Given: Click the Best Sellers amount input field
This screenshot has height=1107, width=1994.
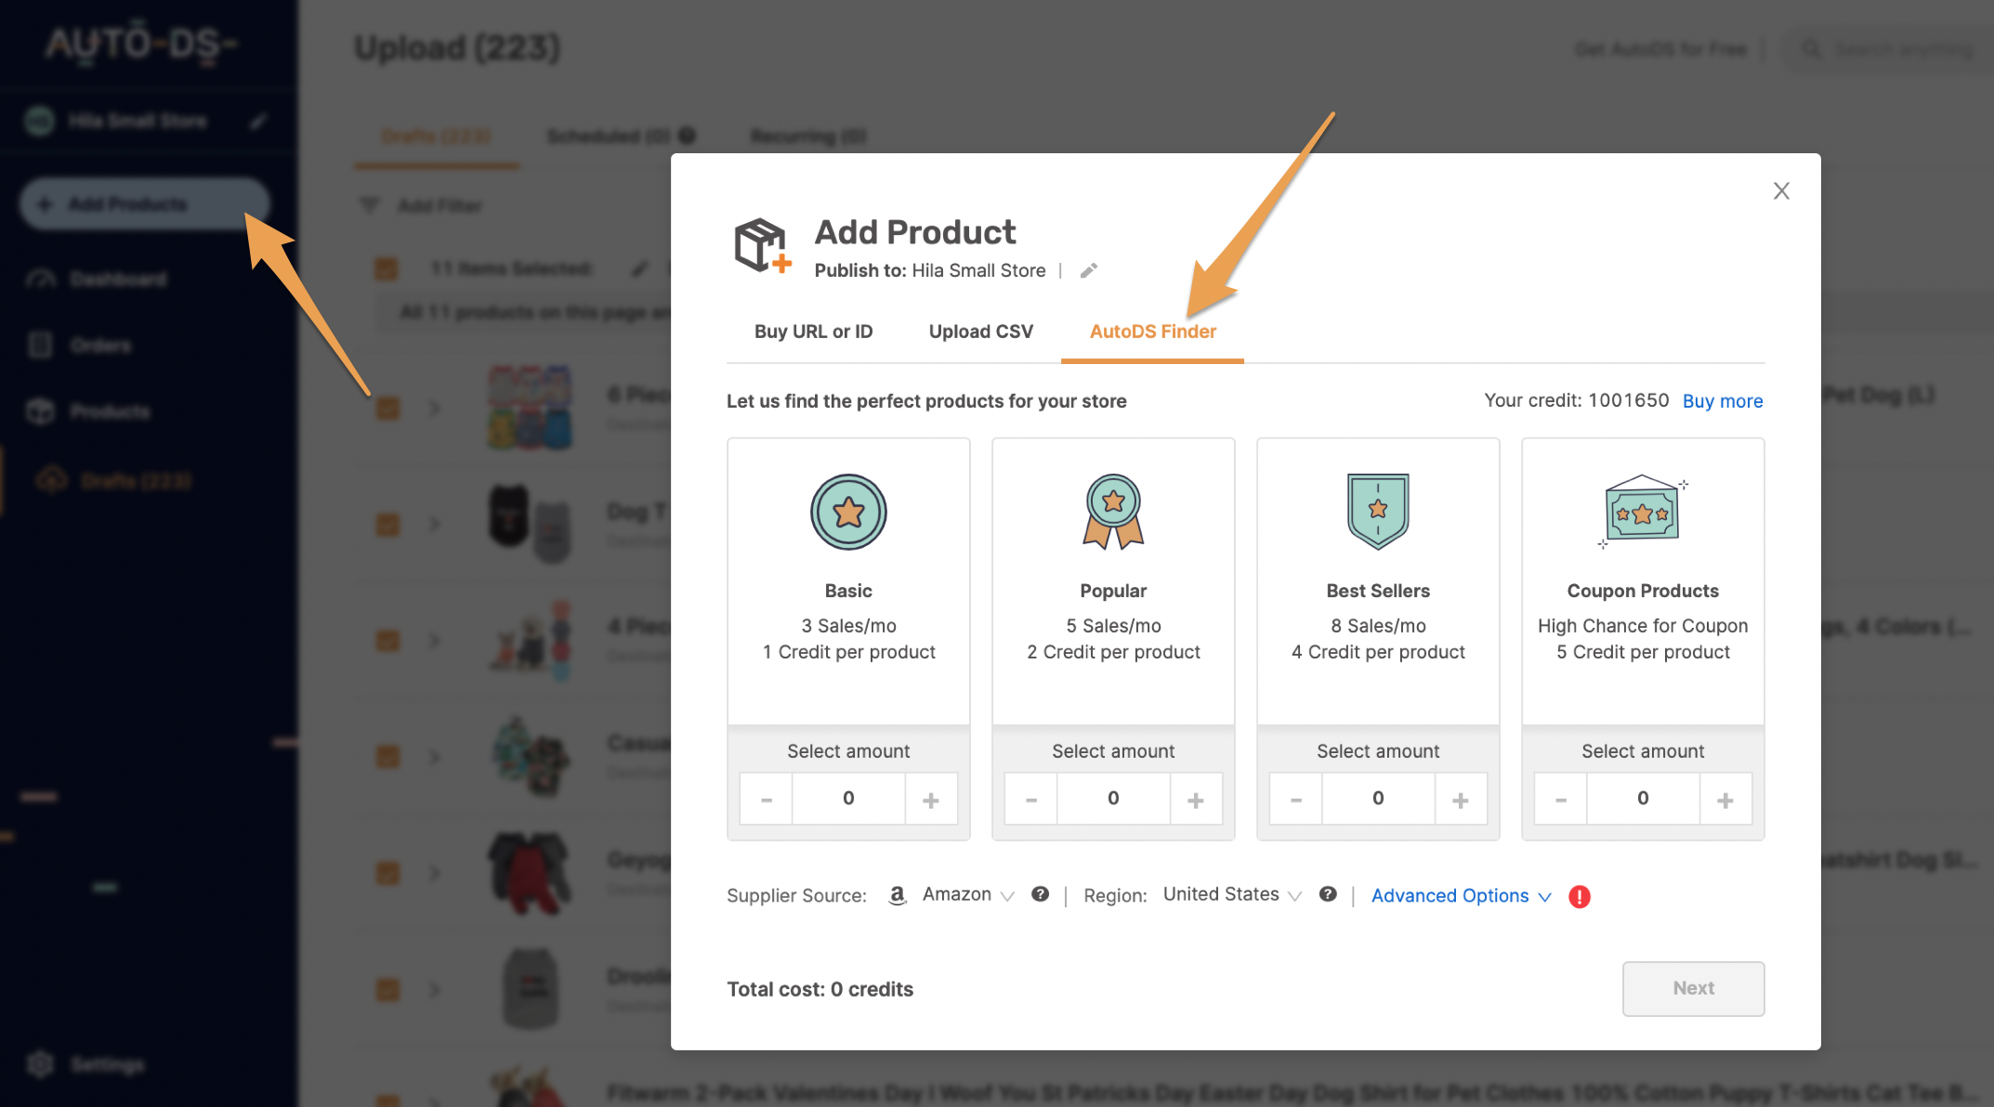Looking at the screenshot, I should tap(1378, 799).
